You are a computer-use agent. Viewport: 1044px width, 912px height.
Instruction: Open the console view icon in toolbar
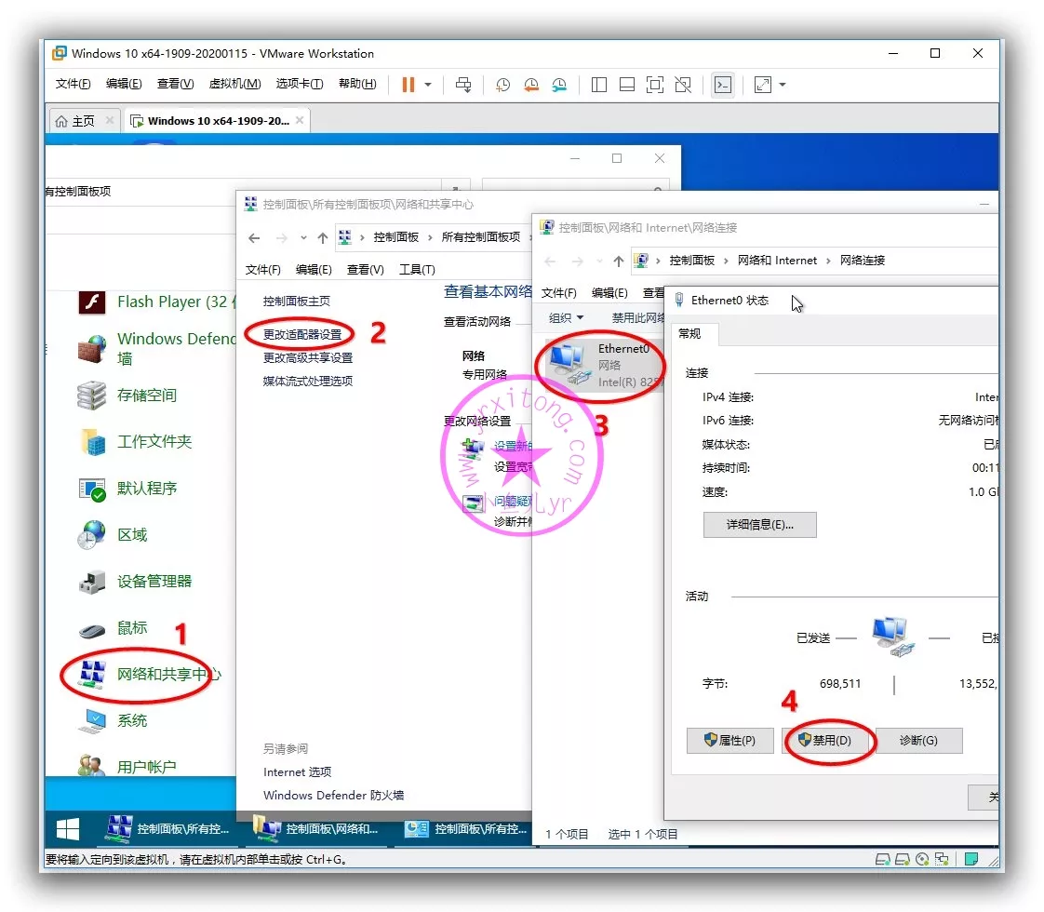pos(722,85)
